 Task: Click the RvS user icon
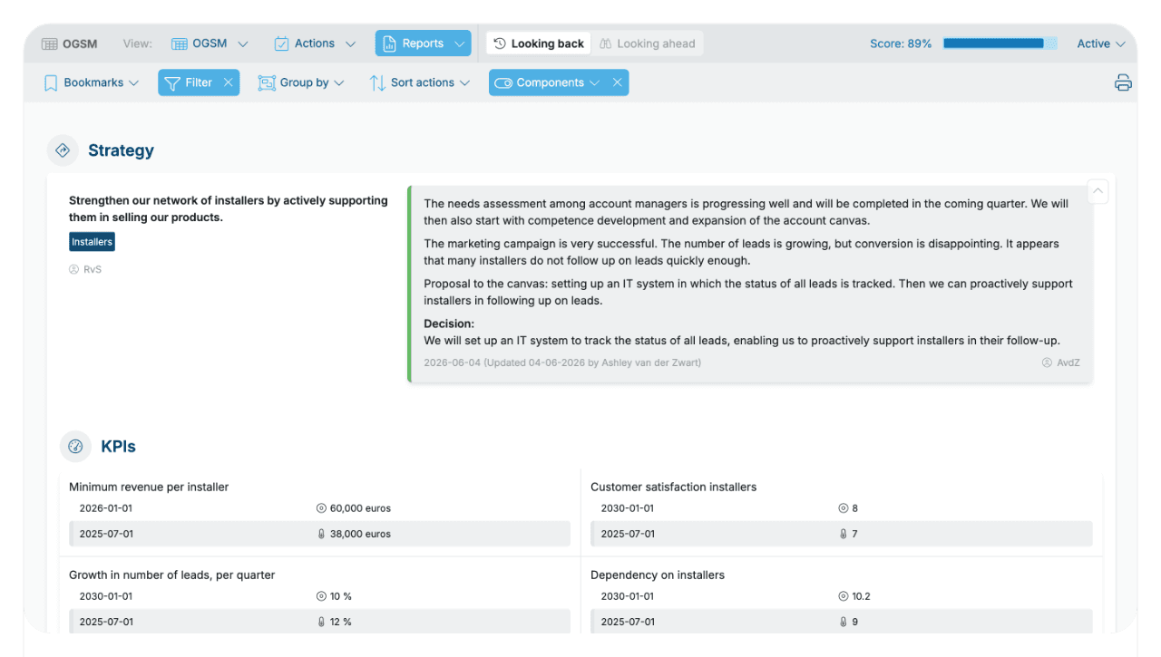[x=74, y=269]
